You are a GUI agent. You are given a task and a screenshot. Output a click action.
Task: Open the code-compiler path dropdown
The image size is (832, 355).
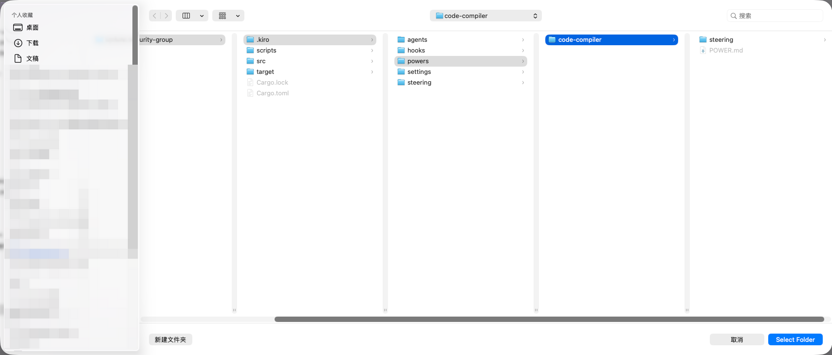(485, 16)
